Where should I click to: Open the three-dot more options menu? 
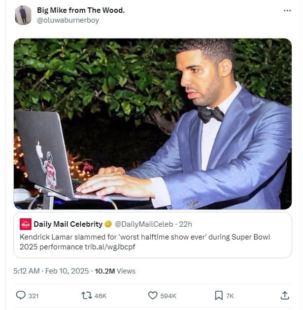point(287,10)
